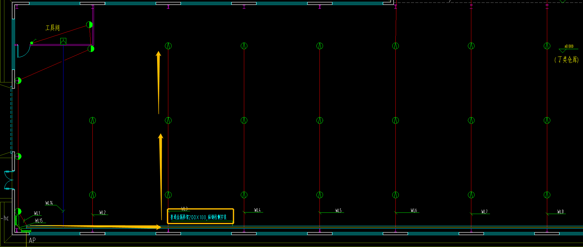Click the AP panel label text

32,240
